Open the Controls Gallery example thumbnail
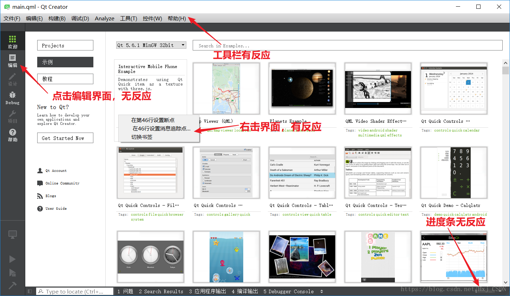 point(226,173)
